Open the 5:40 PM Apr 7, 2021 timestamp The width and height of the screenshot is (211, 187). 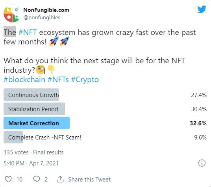(31, 163)
